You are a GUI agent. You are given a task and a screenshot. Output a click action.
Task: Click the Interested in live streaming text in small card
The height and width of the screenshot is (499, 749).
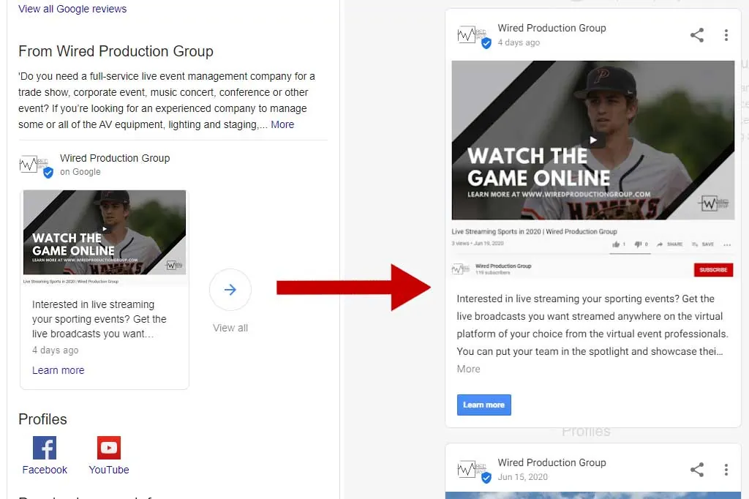click(99, 319)
